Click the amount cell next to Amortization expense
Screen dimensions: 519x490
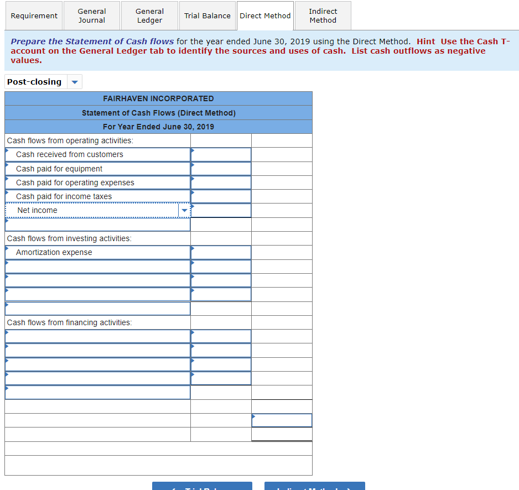221,252
